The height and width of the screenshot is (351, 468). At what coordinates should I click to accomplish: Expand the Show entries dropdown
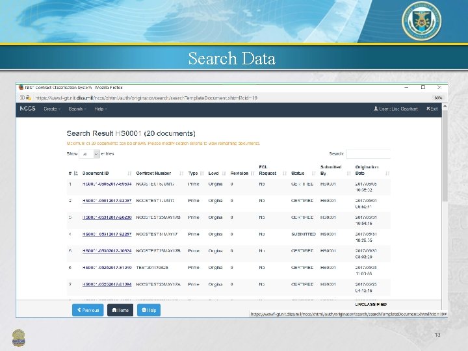pos(89,153)
